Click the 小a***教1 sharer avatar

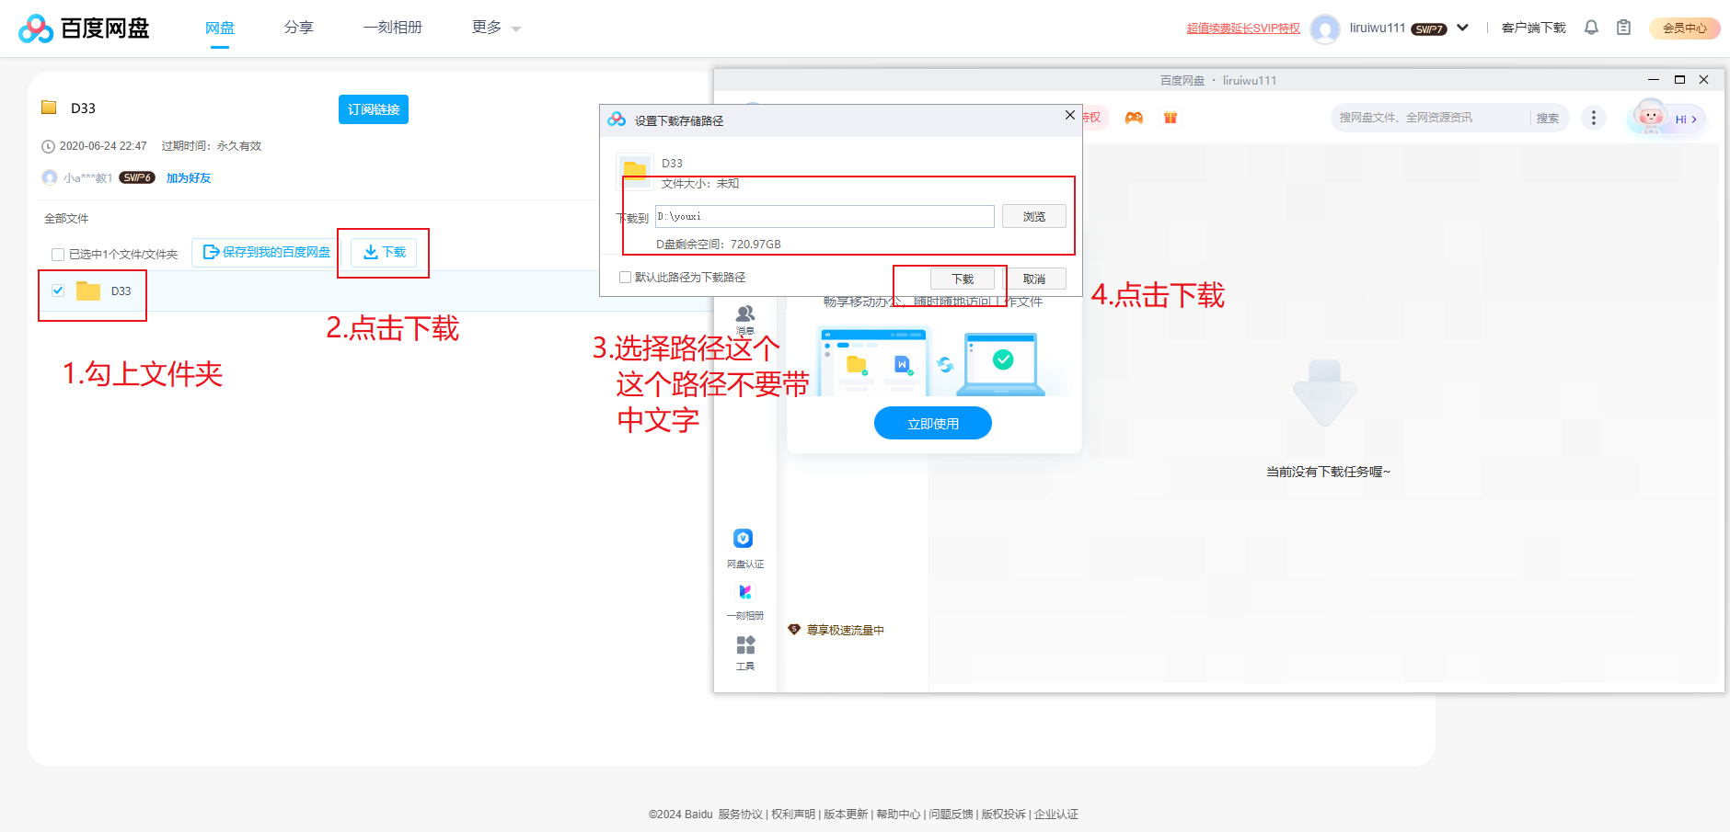(50, 177)
